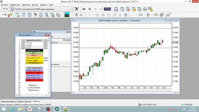Screen dimensions: 199x112
Task: Open the table icon with red dollar badge
Action: 127,9
